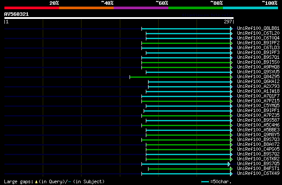Select the UniRef100_Q9SVU5 label

pyautogui.click(x=258, y=72)
